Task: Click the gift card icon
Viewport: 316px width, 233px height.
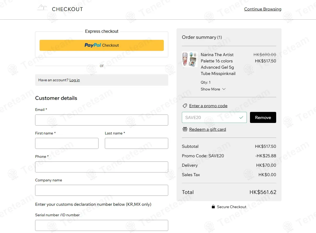Action: pos(185,129)
